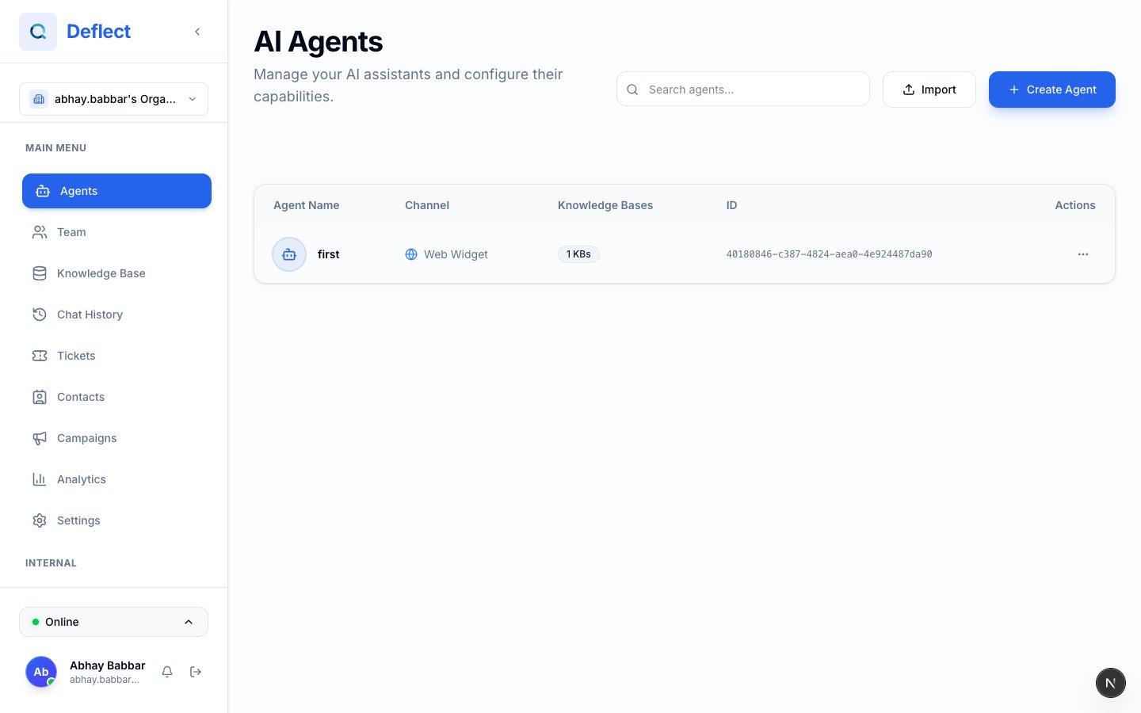This screenshot has width=1141, height=713.
Task: Open the organization switcher dropdown
Action: pyautogui.click(x=113, y=99)
